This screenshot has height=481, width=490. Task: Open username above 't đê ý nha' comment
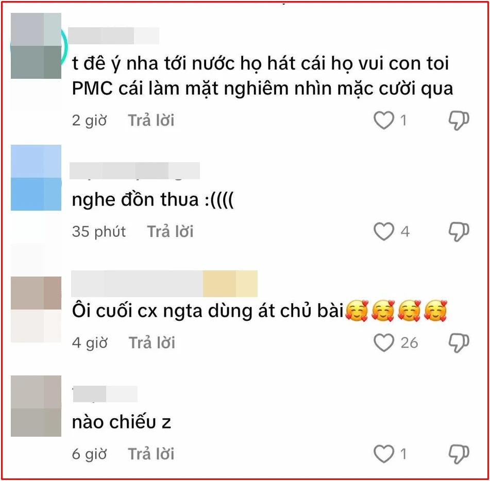(x=114, y=36)
